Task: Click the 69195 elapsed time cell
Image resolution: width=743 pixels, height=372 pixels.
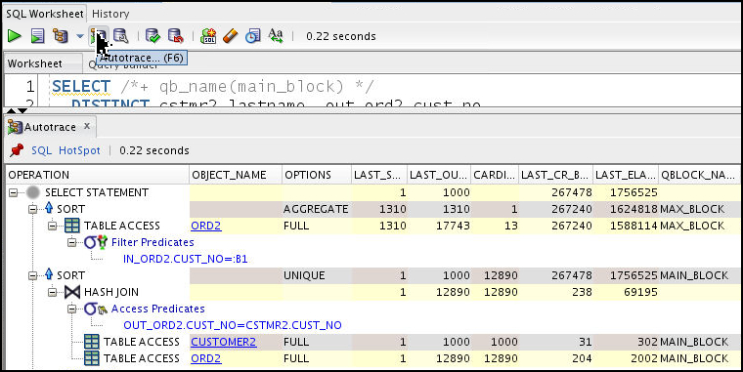Action: coord(626,292)
